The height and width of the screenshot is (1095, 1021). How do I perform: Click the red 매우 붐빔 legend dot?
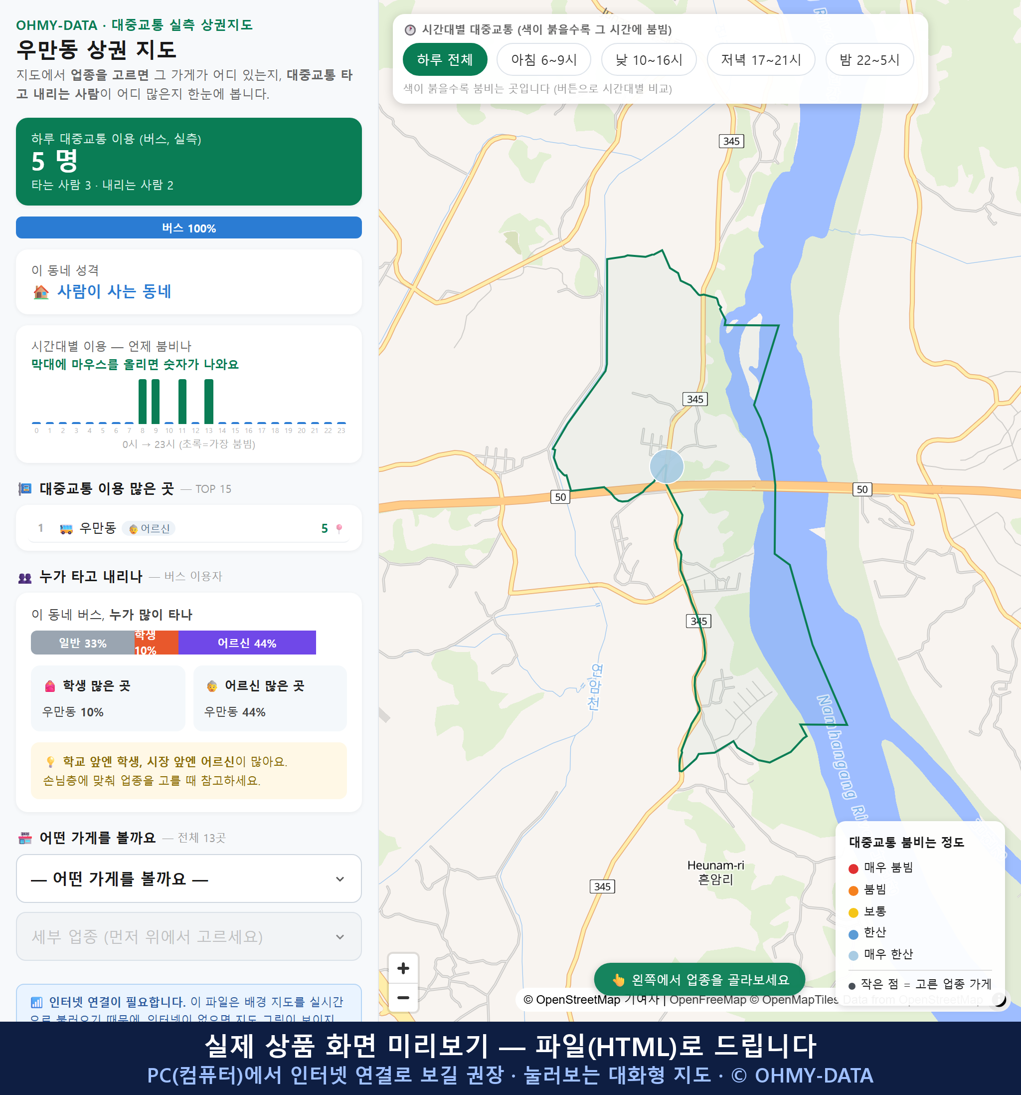[x=853, y=869]
